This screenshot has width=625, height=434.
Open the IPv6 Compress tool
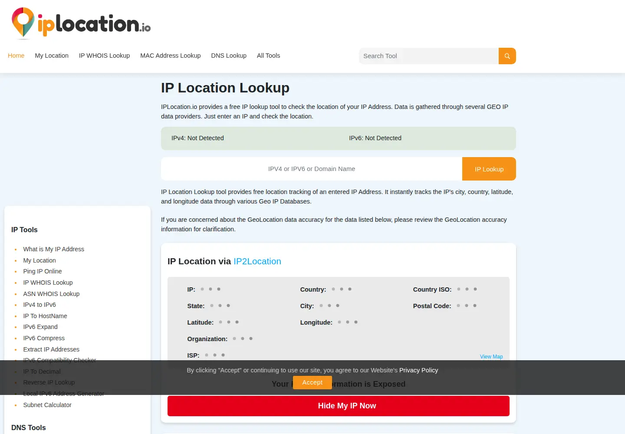click(44, 338)
